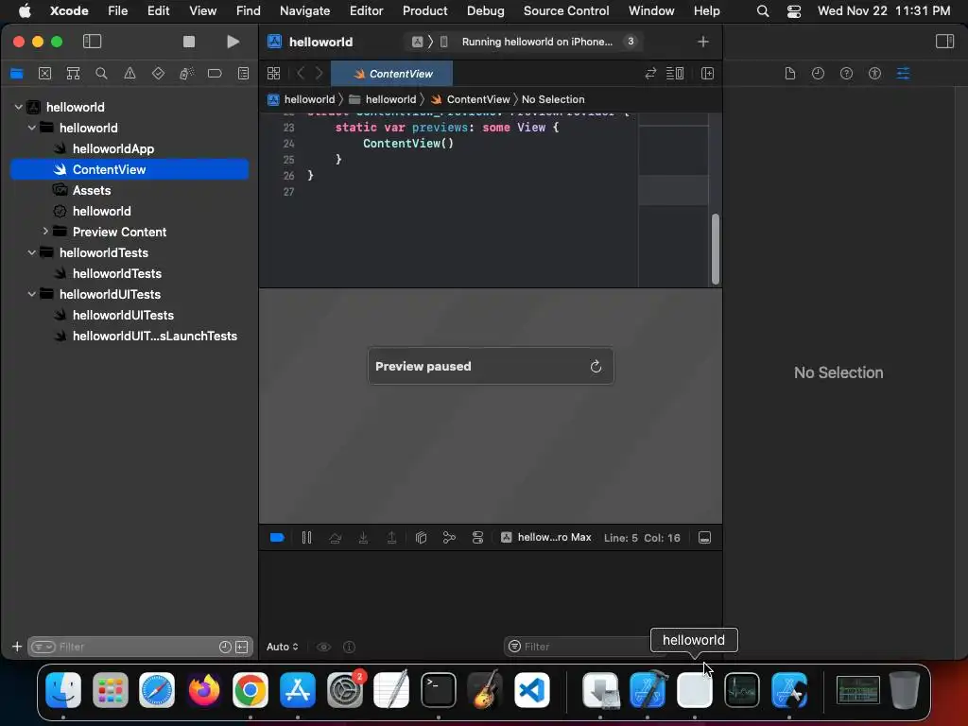The image size is (968, 726).
Task: Open the Debug navigator
Action: [x=186, y=74]
